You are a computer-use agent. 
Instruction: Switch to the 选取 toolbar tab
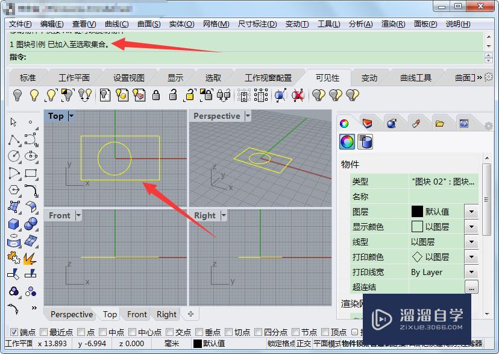[x=213, y=78]
